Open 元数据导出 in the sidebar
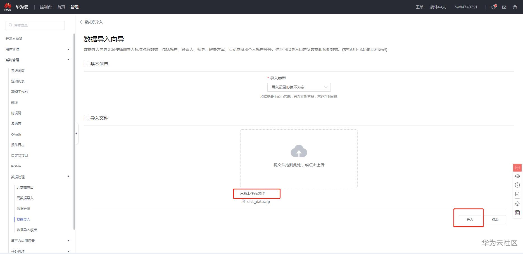Viewport: 523px width, 254px height. 25,187
